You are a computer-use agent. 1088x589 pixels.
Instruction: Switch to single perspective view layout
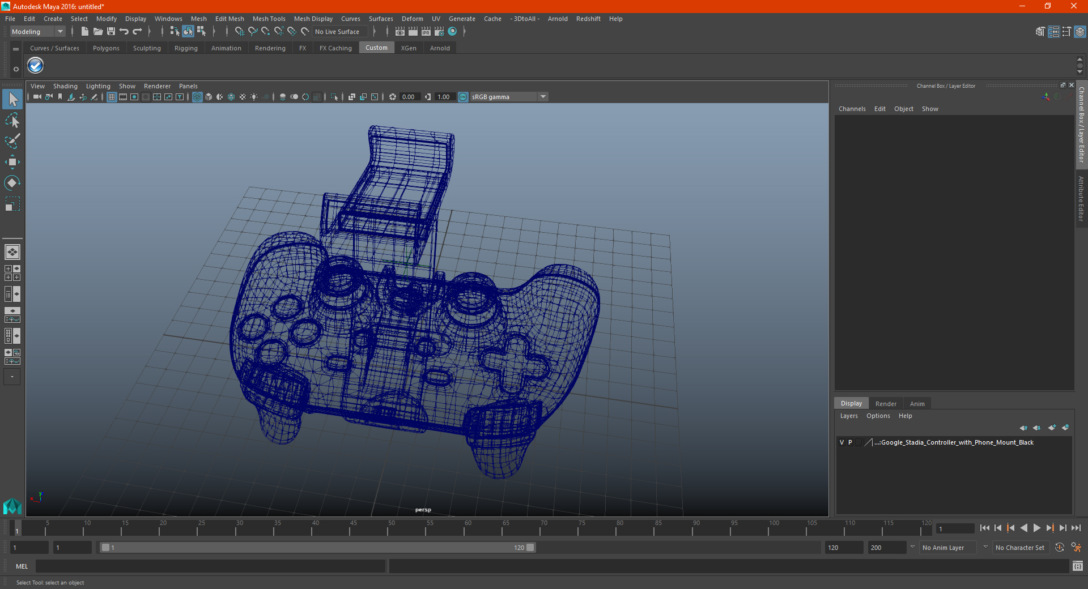12,252
